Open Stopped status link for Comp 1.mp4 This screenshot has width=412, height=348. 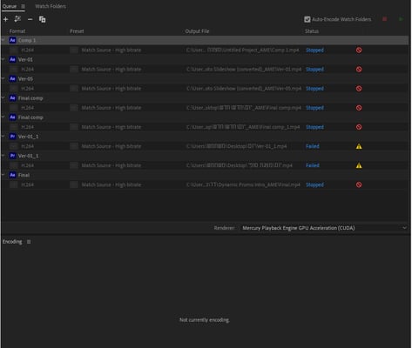coord(314,50)
